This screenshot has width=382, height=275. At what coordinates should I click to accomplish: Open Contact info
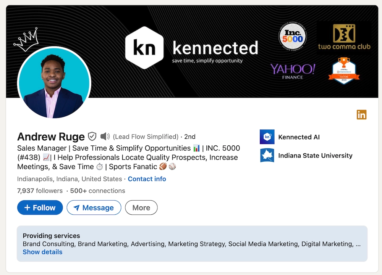pos(147,179)
